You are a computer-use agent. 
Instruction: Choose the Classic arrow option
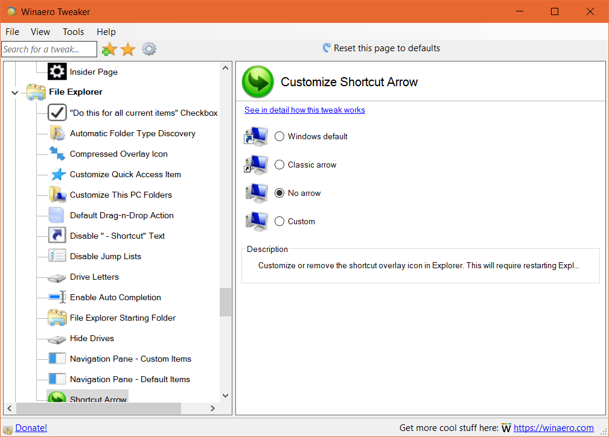coord(279,165)
